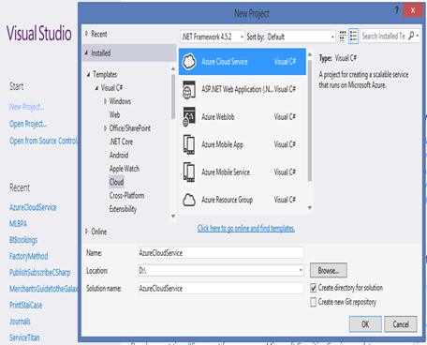Select the Azure Cloud Service cloud icon

[189, 62]
